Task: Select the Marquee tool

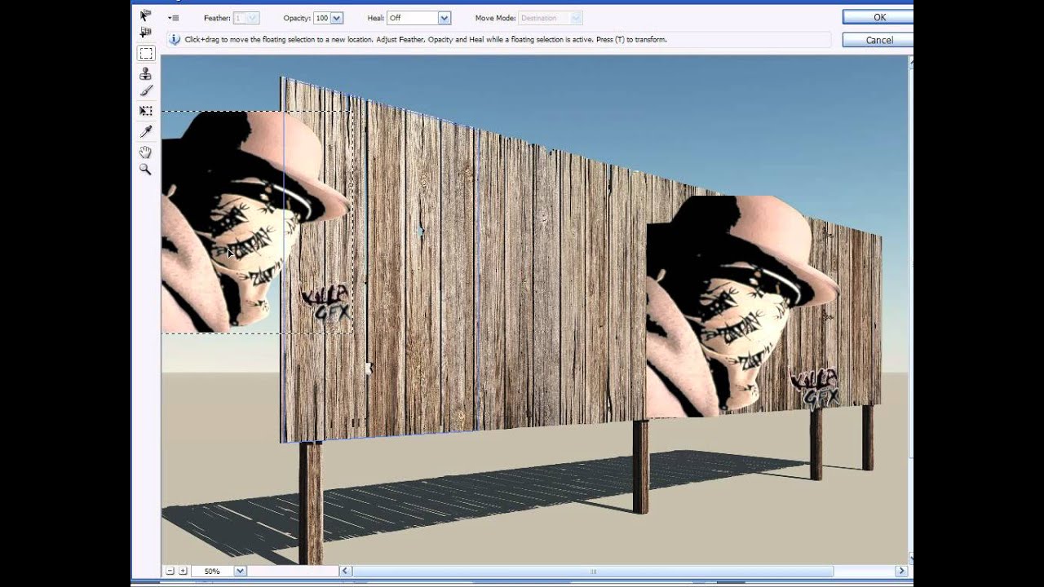Action: tap(146, 54)
